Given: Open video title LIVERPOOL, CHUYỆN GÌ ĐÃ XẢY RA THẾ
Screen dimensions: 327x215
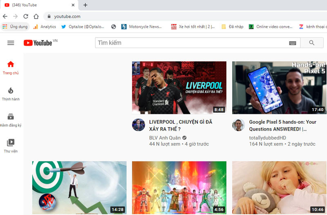Looking at the screenshot, I should (x=181, y=126).
